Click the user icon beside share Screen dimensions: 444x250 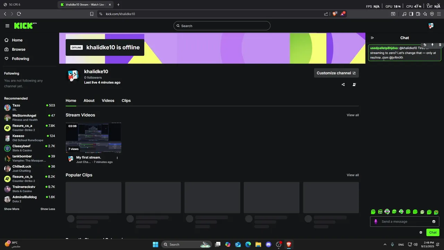pos(354,84)
